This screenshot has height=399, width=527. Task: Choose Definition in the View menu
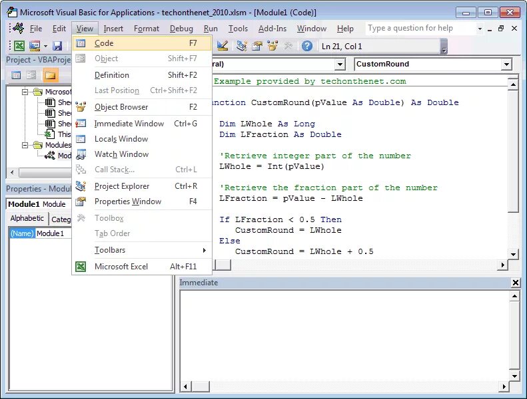142,75
